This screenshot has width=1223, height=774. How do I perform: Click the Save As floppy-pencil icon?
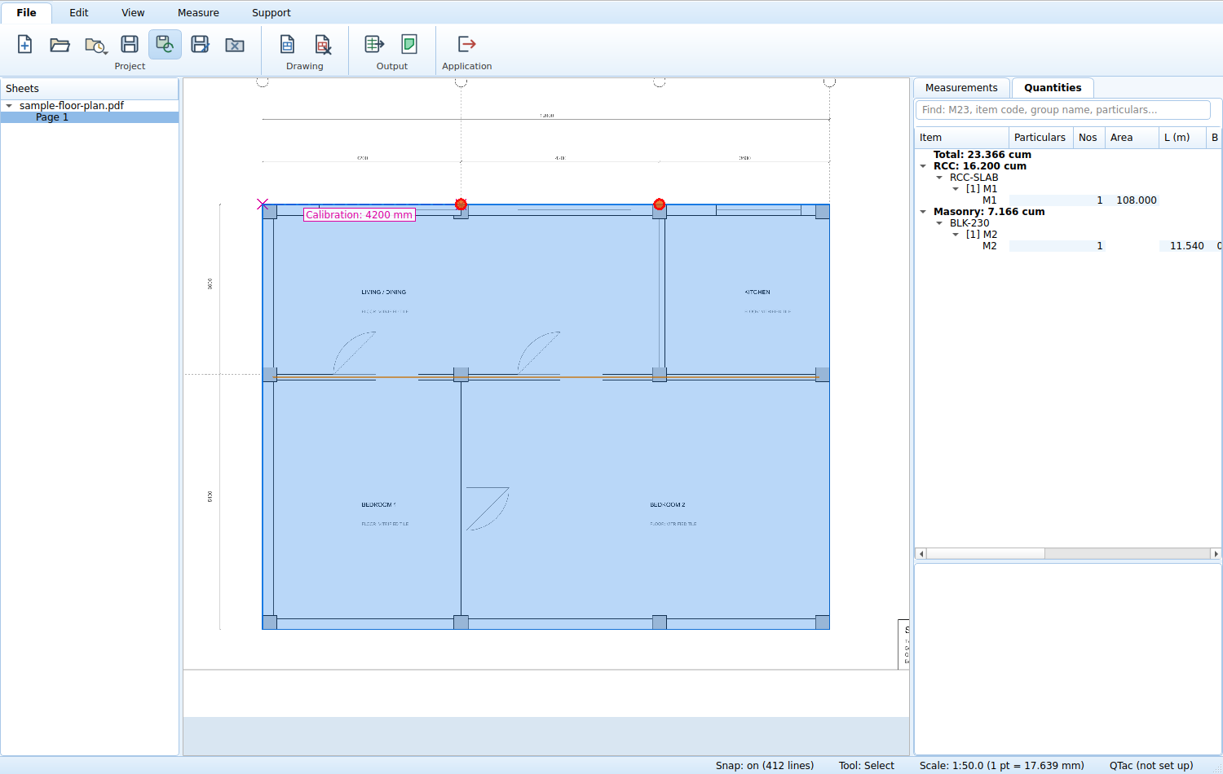[x=200, y=44]
